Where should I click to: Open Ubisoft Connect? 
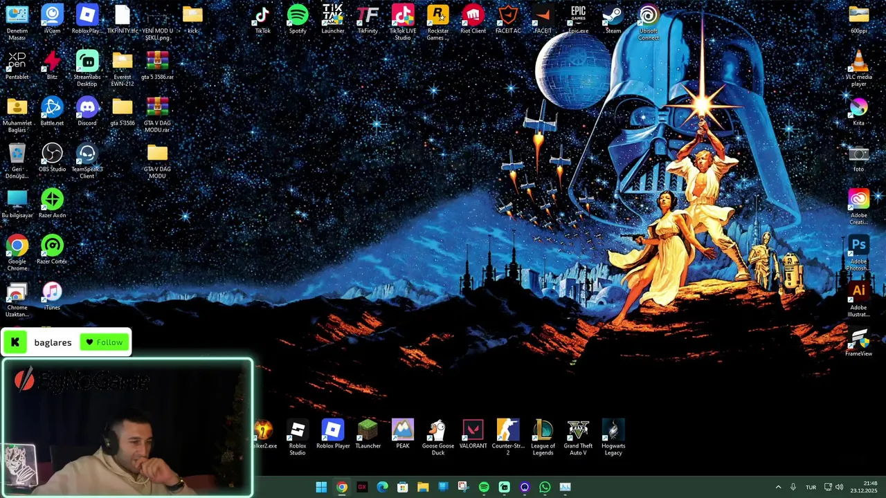649,21
